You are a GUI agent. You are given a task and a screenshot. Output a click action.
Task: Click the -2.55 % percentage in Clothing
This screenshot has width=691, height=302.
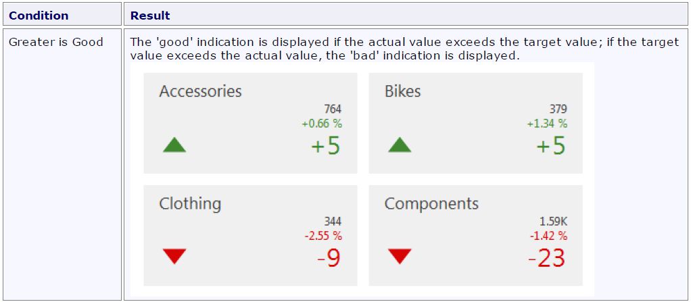click(x=323, y=235)
